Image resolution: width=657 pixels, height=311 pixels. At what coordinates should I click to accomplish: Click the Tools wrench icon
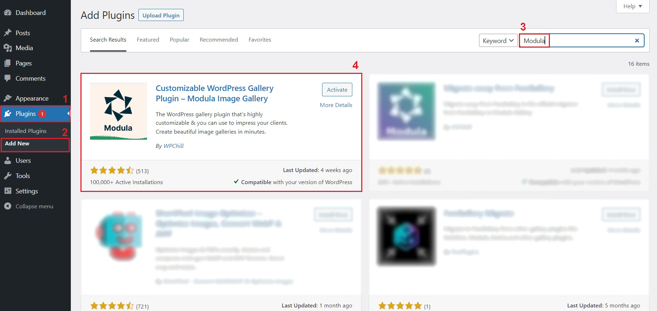click(8, 176)
